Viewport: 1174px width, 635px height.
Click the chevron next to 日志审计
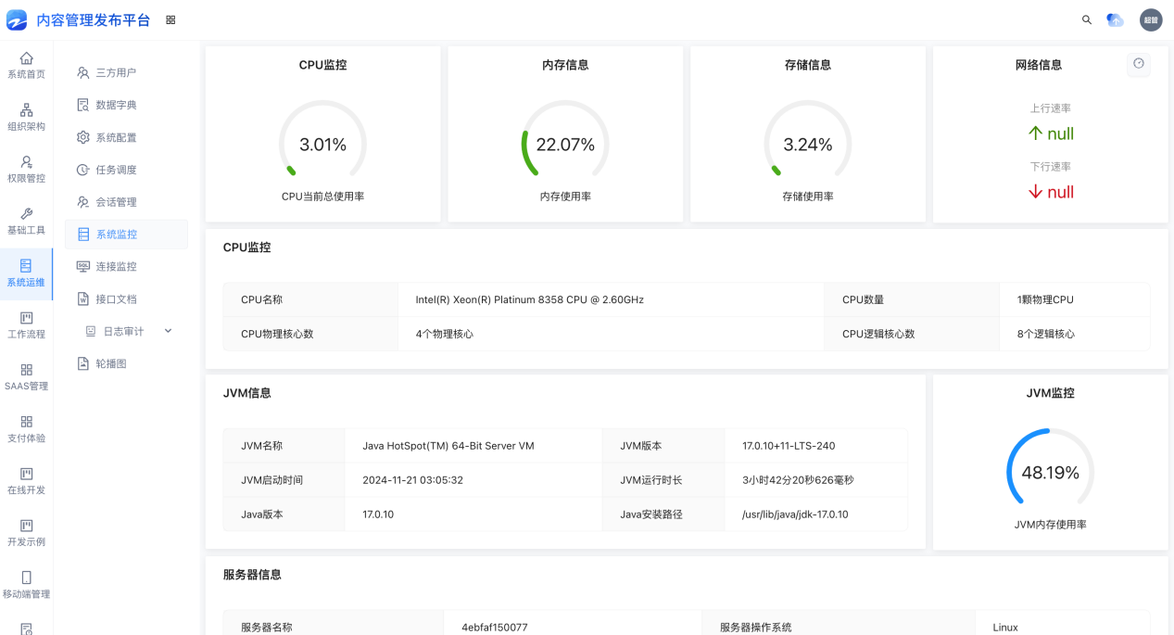tap(168, 331)
